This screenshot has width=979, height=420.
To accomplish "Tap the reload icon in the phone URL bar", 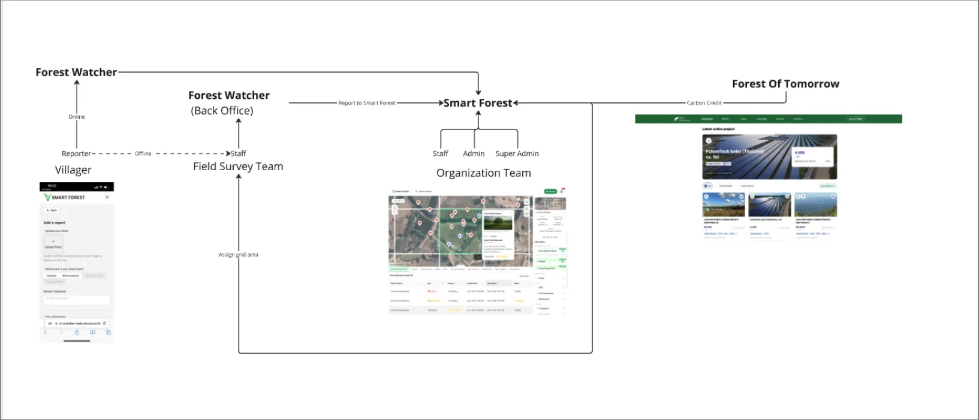I will 104,324.
